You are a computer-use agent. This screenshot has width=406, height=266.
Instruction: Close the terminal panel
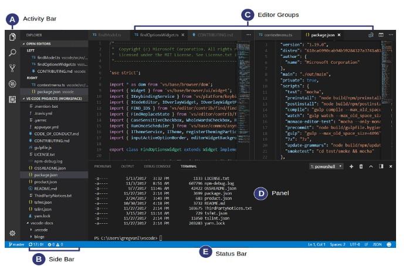pos(391,166)
